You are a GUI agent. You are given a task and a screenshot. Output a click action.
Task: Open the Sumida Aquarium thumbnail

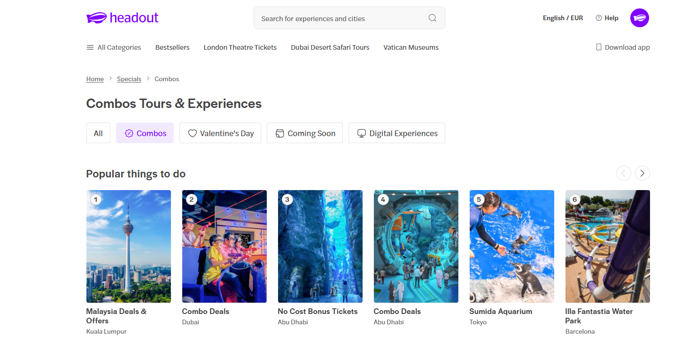click(511, 246)
